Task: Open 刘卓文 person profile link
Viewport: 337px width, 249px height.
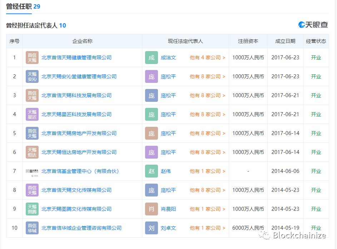Action: point(168,228)
